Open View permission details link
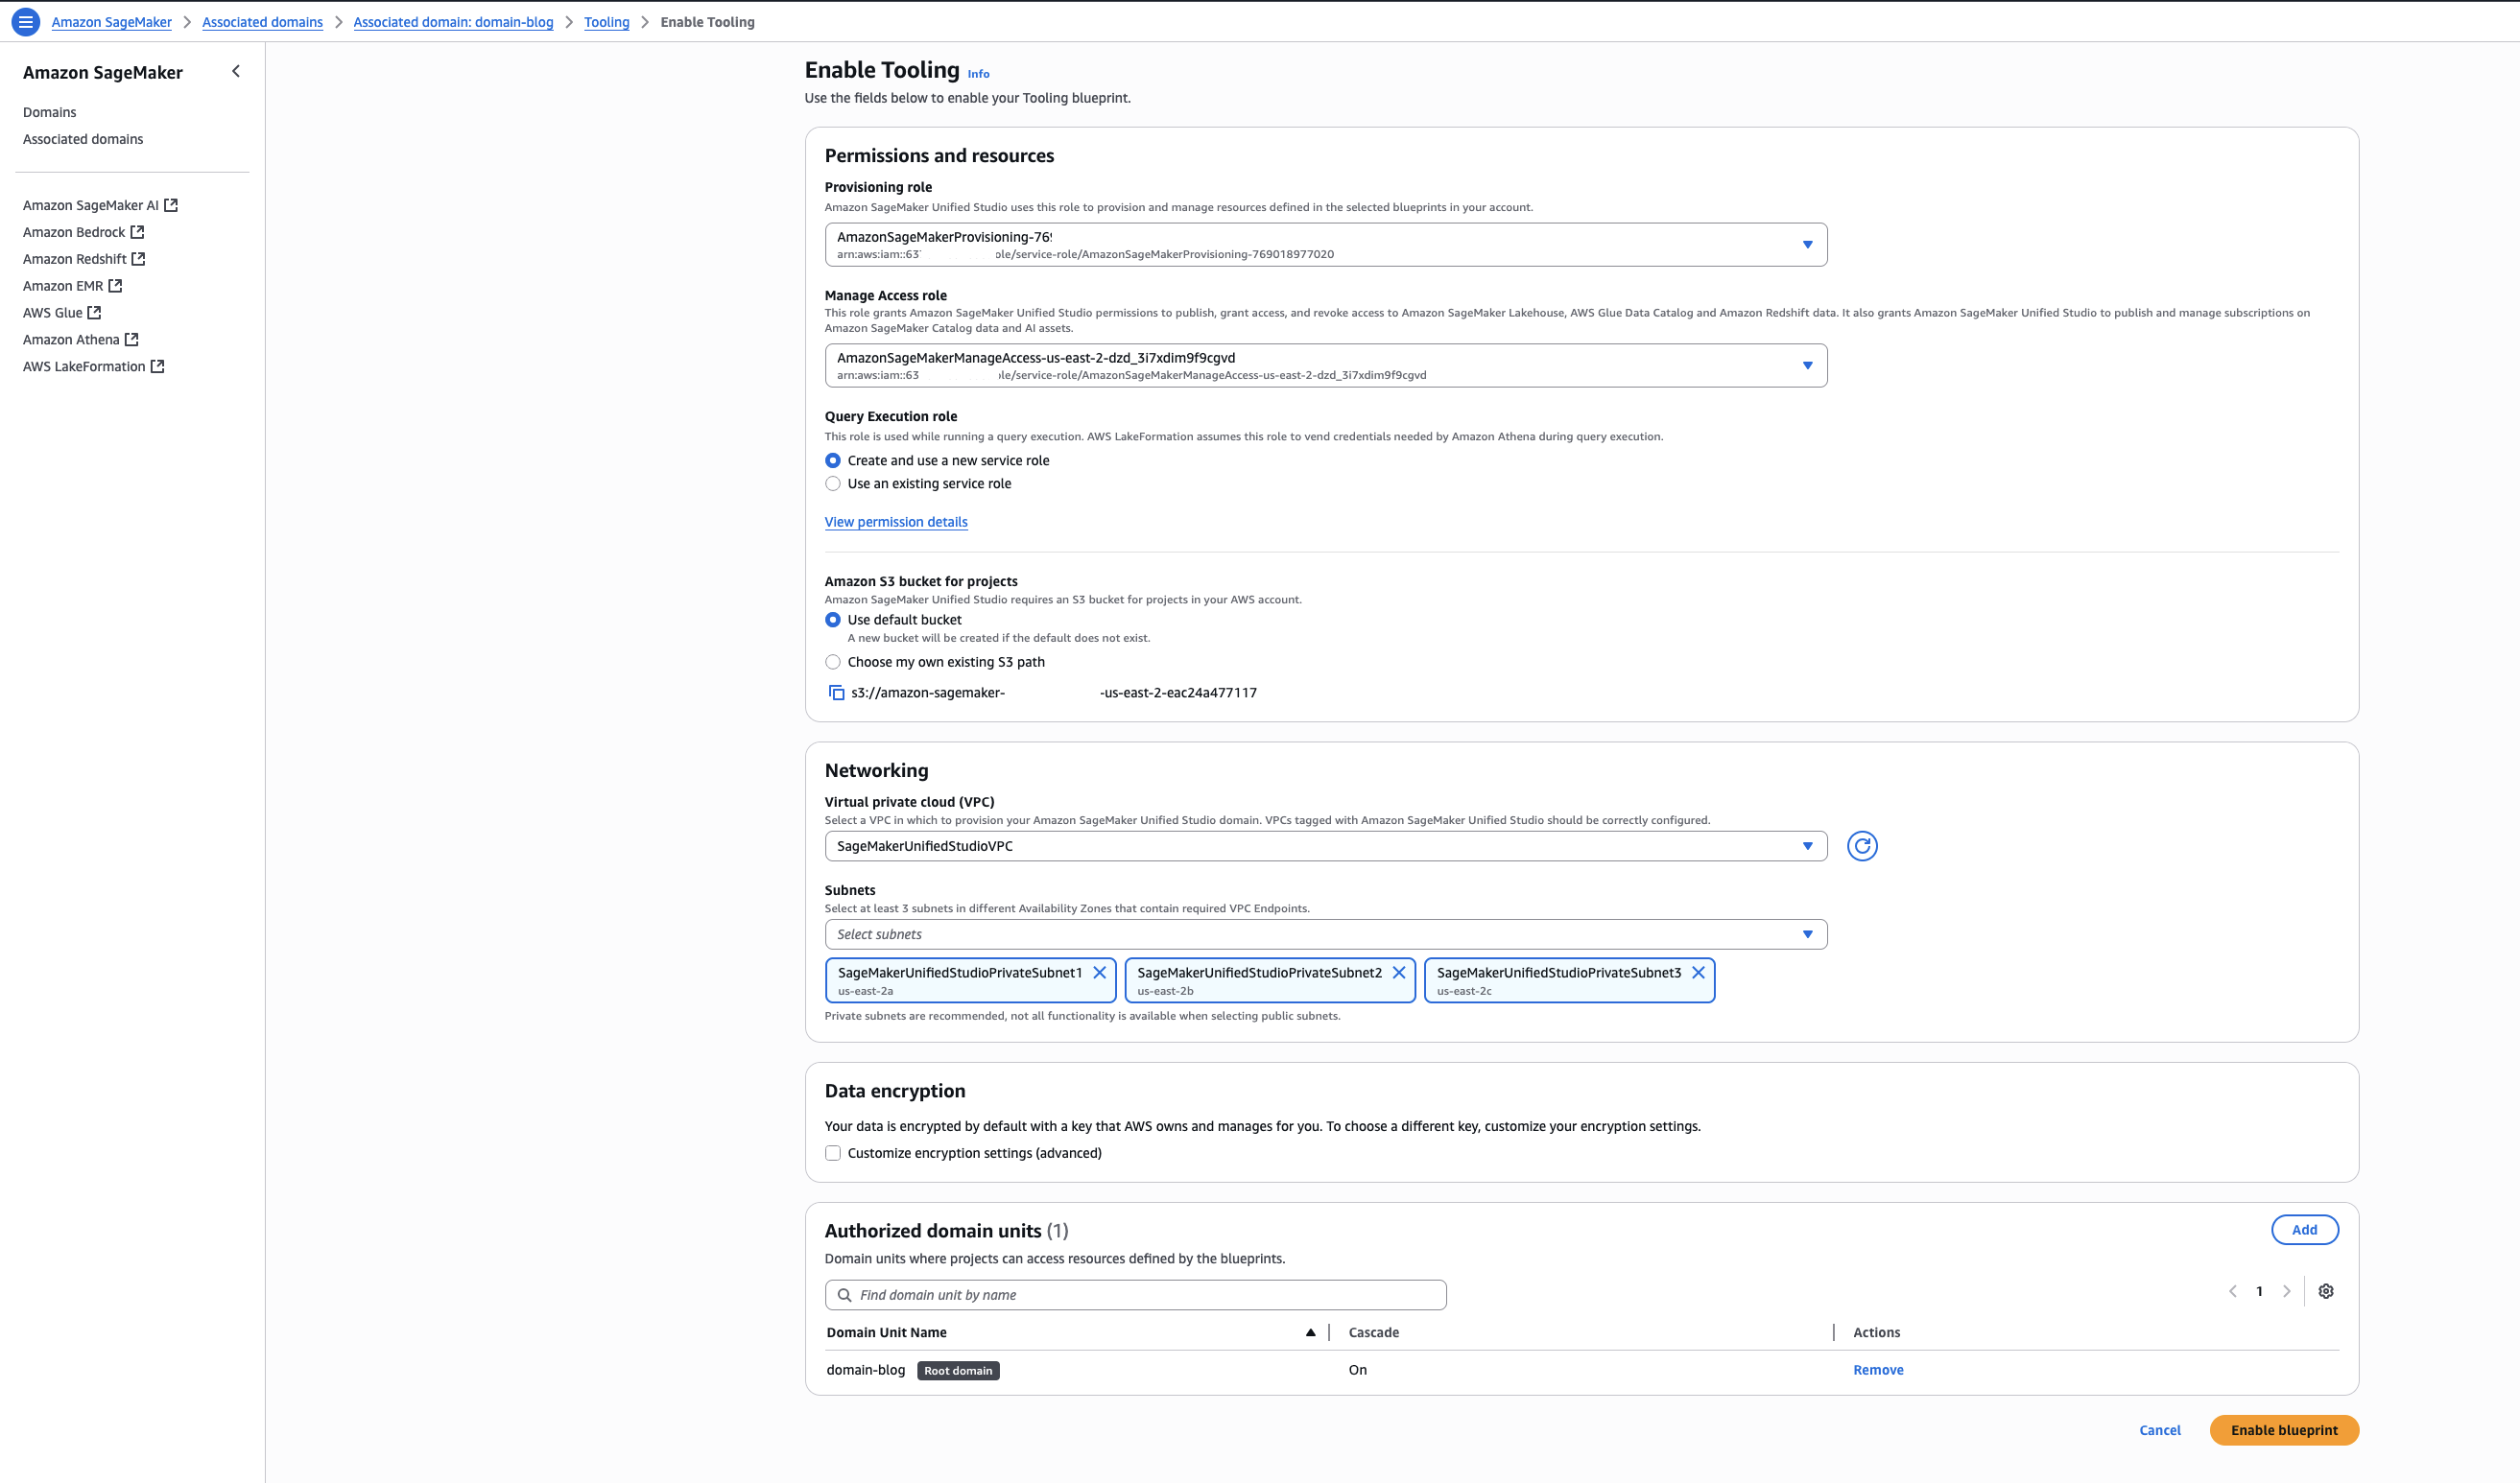 895,522
